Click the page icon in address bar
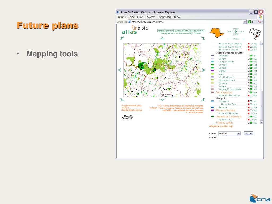Screen dimensions: 272x204 [130, 22]
